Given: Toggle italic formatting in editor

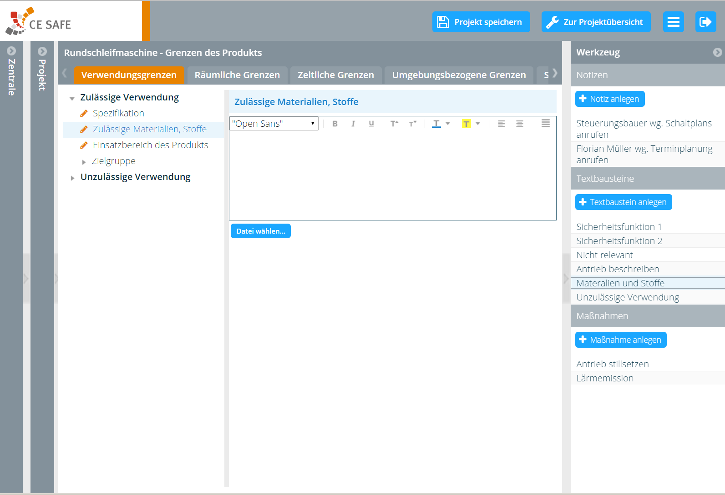Looking at the screenshot, I should click(x=353, y=124).
